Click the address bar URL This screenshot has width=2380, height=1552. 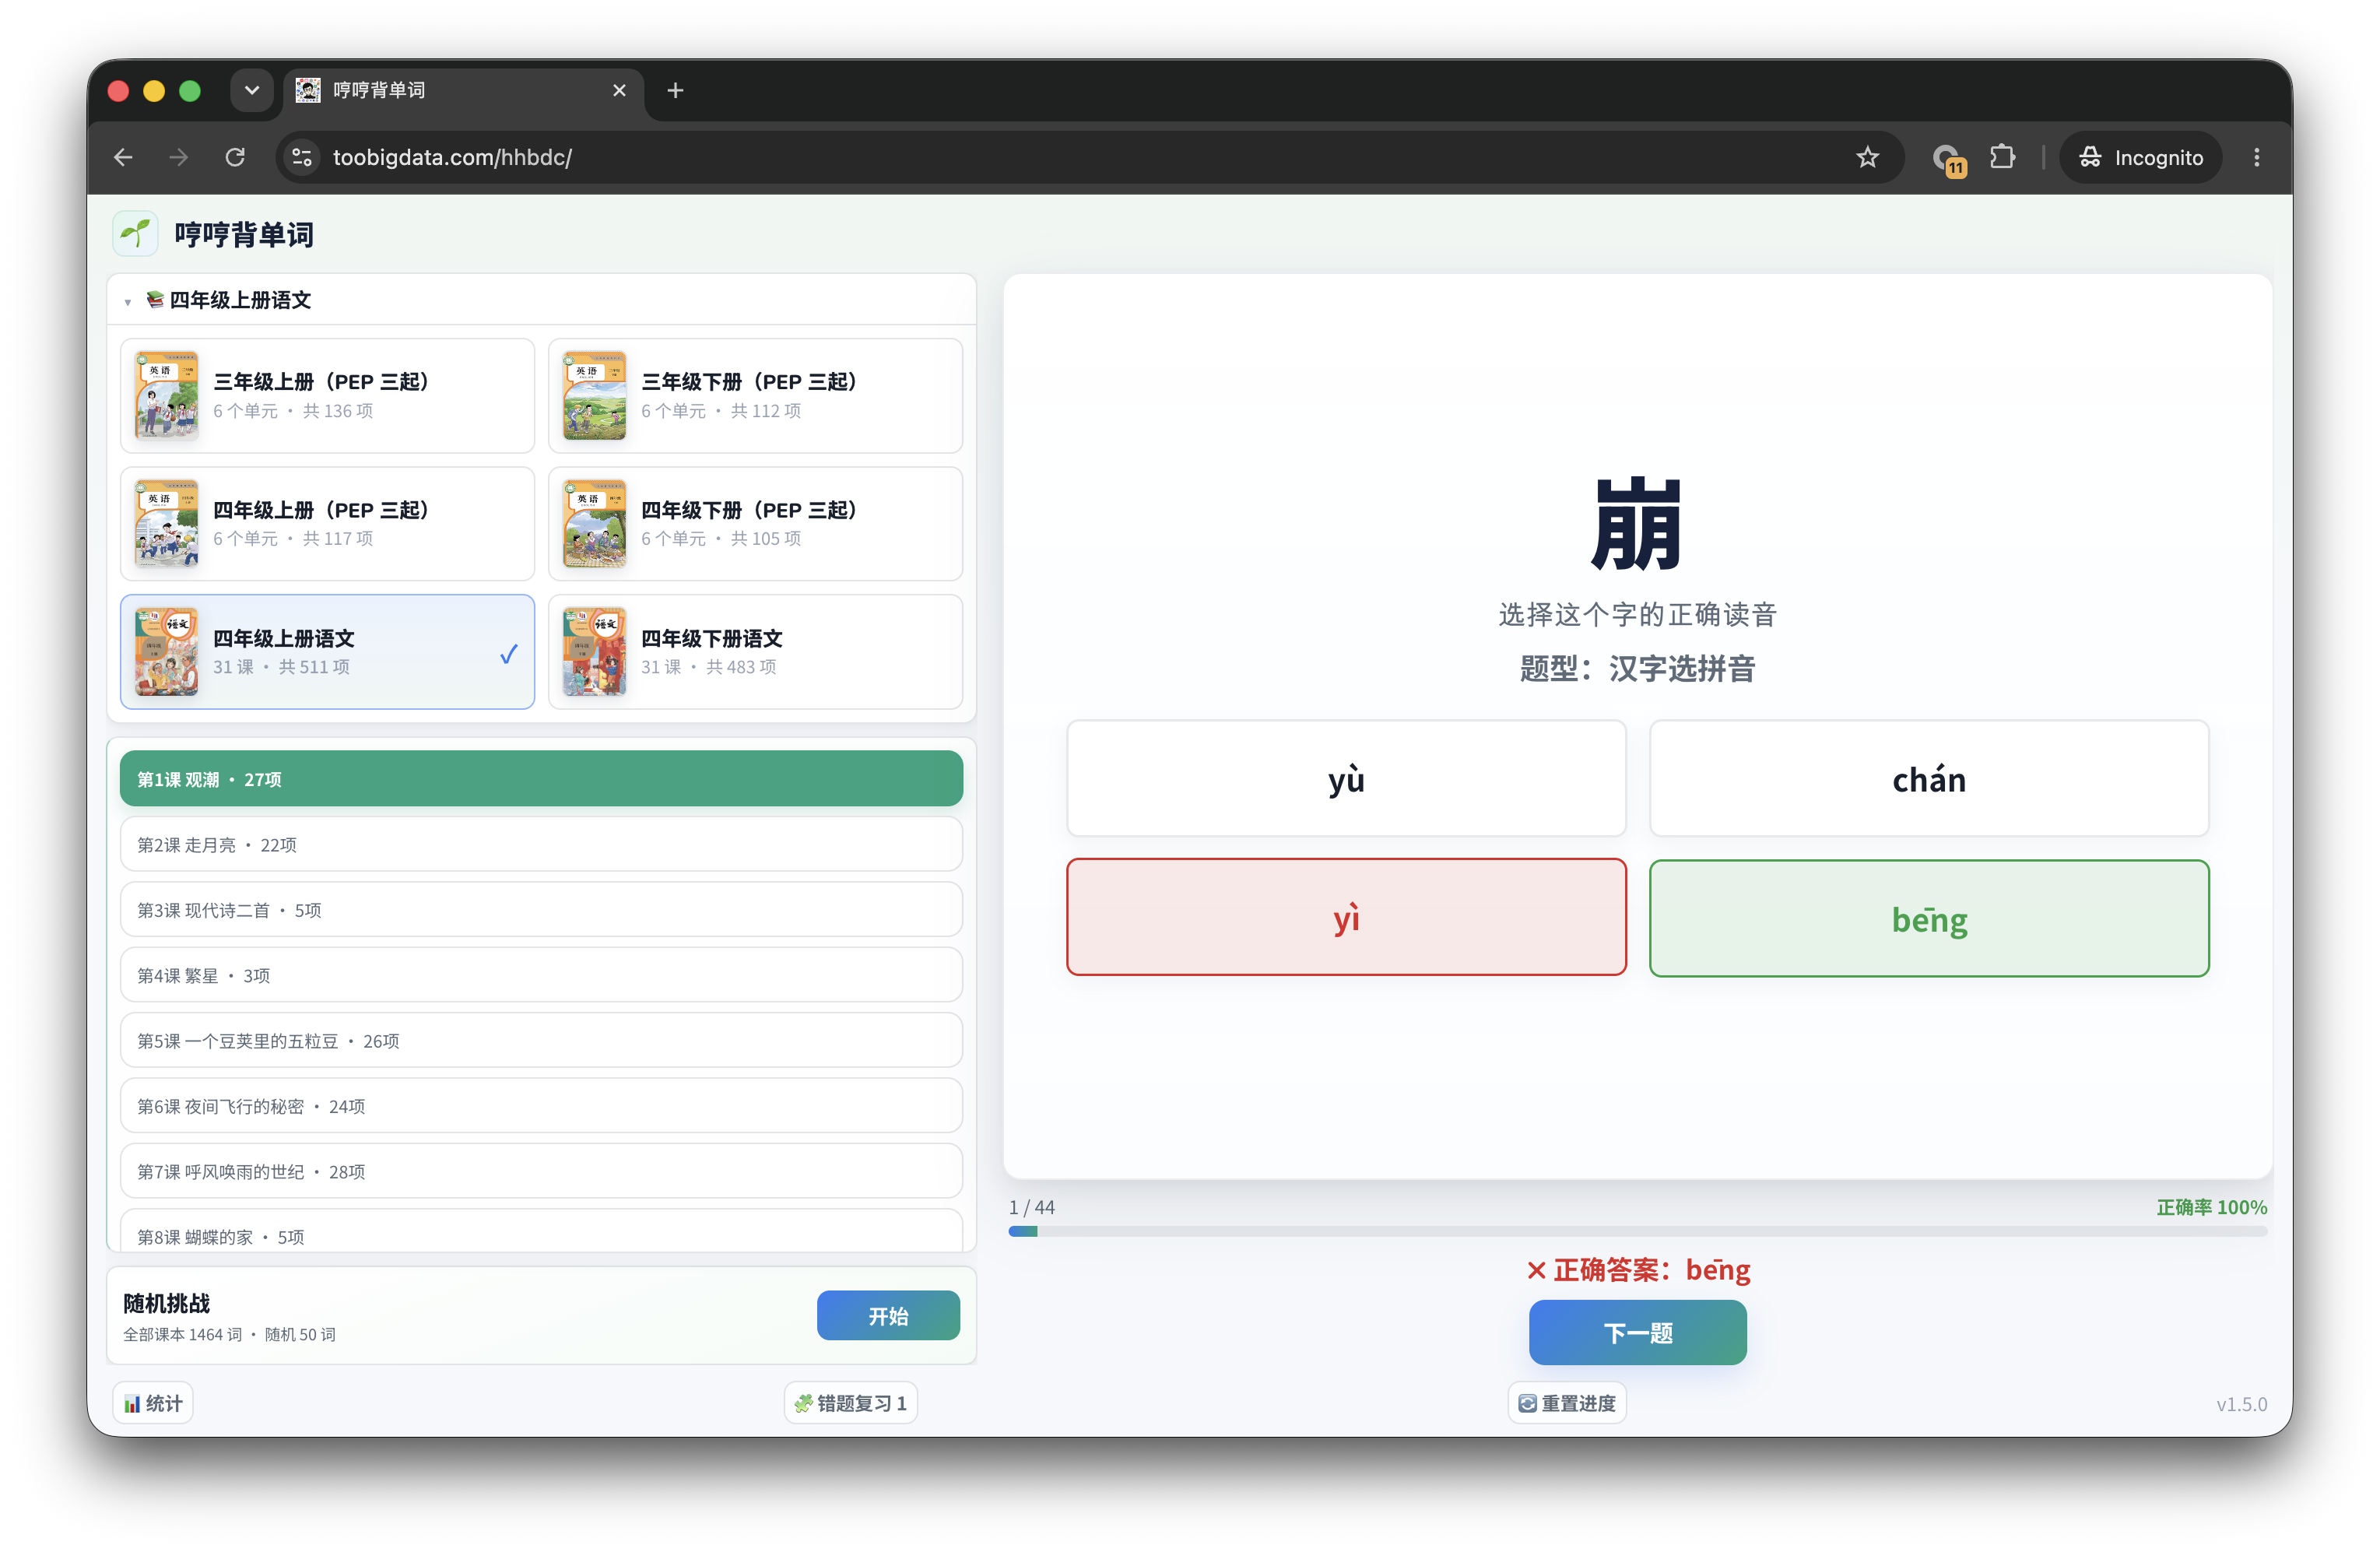coord(452,157)
